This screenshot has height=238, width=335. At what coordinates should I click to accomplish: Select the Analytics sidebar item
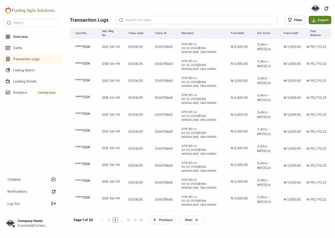click(20, 93)
